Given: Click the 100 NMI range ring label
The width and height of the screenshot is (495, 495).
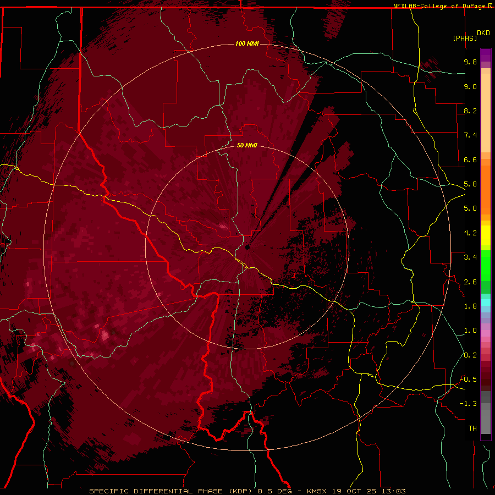Looking at the screenshot, I should point(247,43).
